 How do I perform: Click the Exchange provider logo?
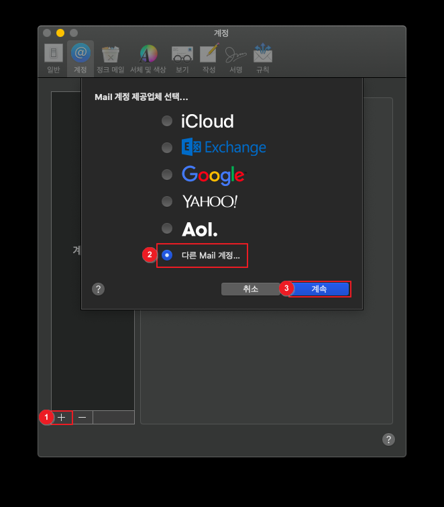(224, 147)
